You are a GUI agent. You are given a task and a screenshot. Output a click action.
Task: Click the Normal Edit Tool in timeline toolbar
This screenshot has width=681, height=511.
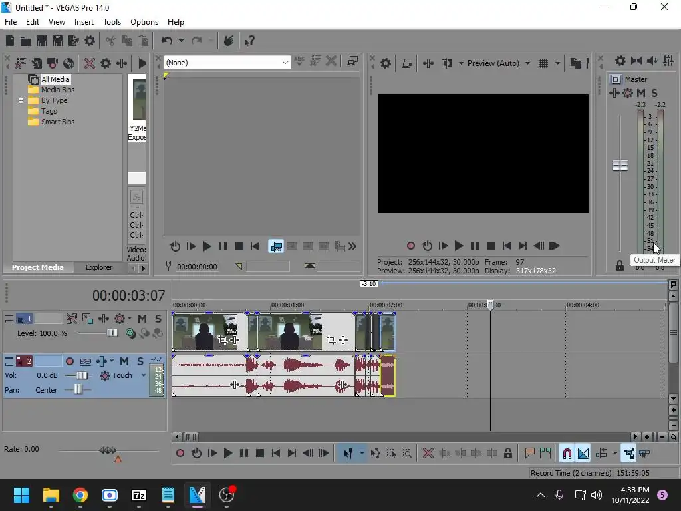point(348,454)
